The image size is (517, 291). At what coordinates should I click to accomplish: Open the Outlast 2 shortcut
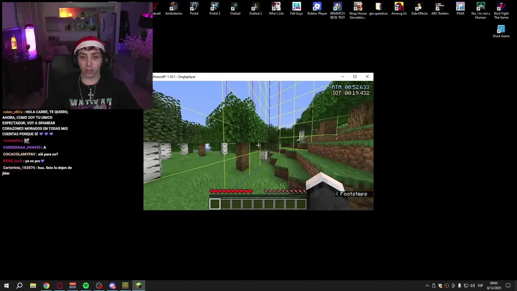(x=256, y=9)
